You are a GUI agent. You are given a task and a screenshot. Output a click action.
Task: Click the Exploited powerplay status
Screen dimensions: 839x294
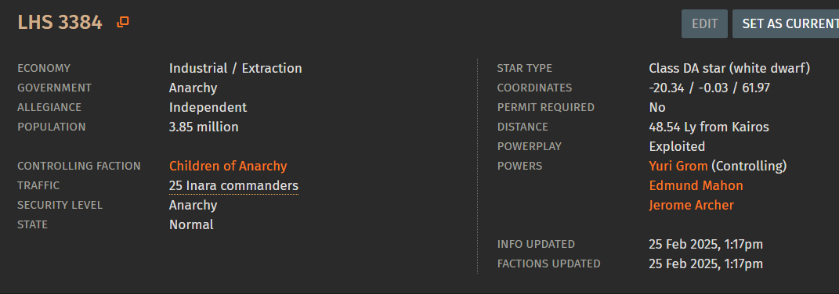coord(677,146)
